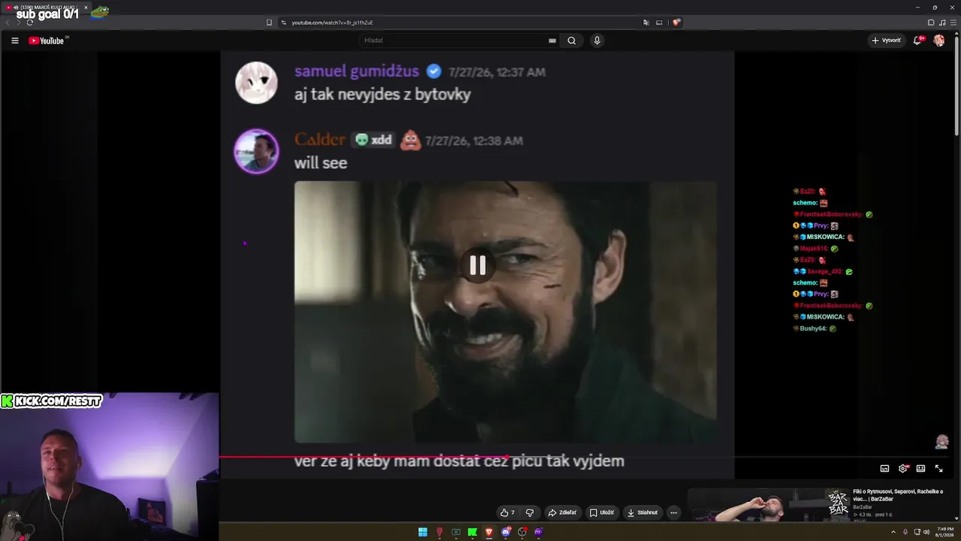Go back in browser history

(x=8, y=23)
